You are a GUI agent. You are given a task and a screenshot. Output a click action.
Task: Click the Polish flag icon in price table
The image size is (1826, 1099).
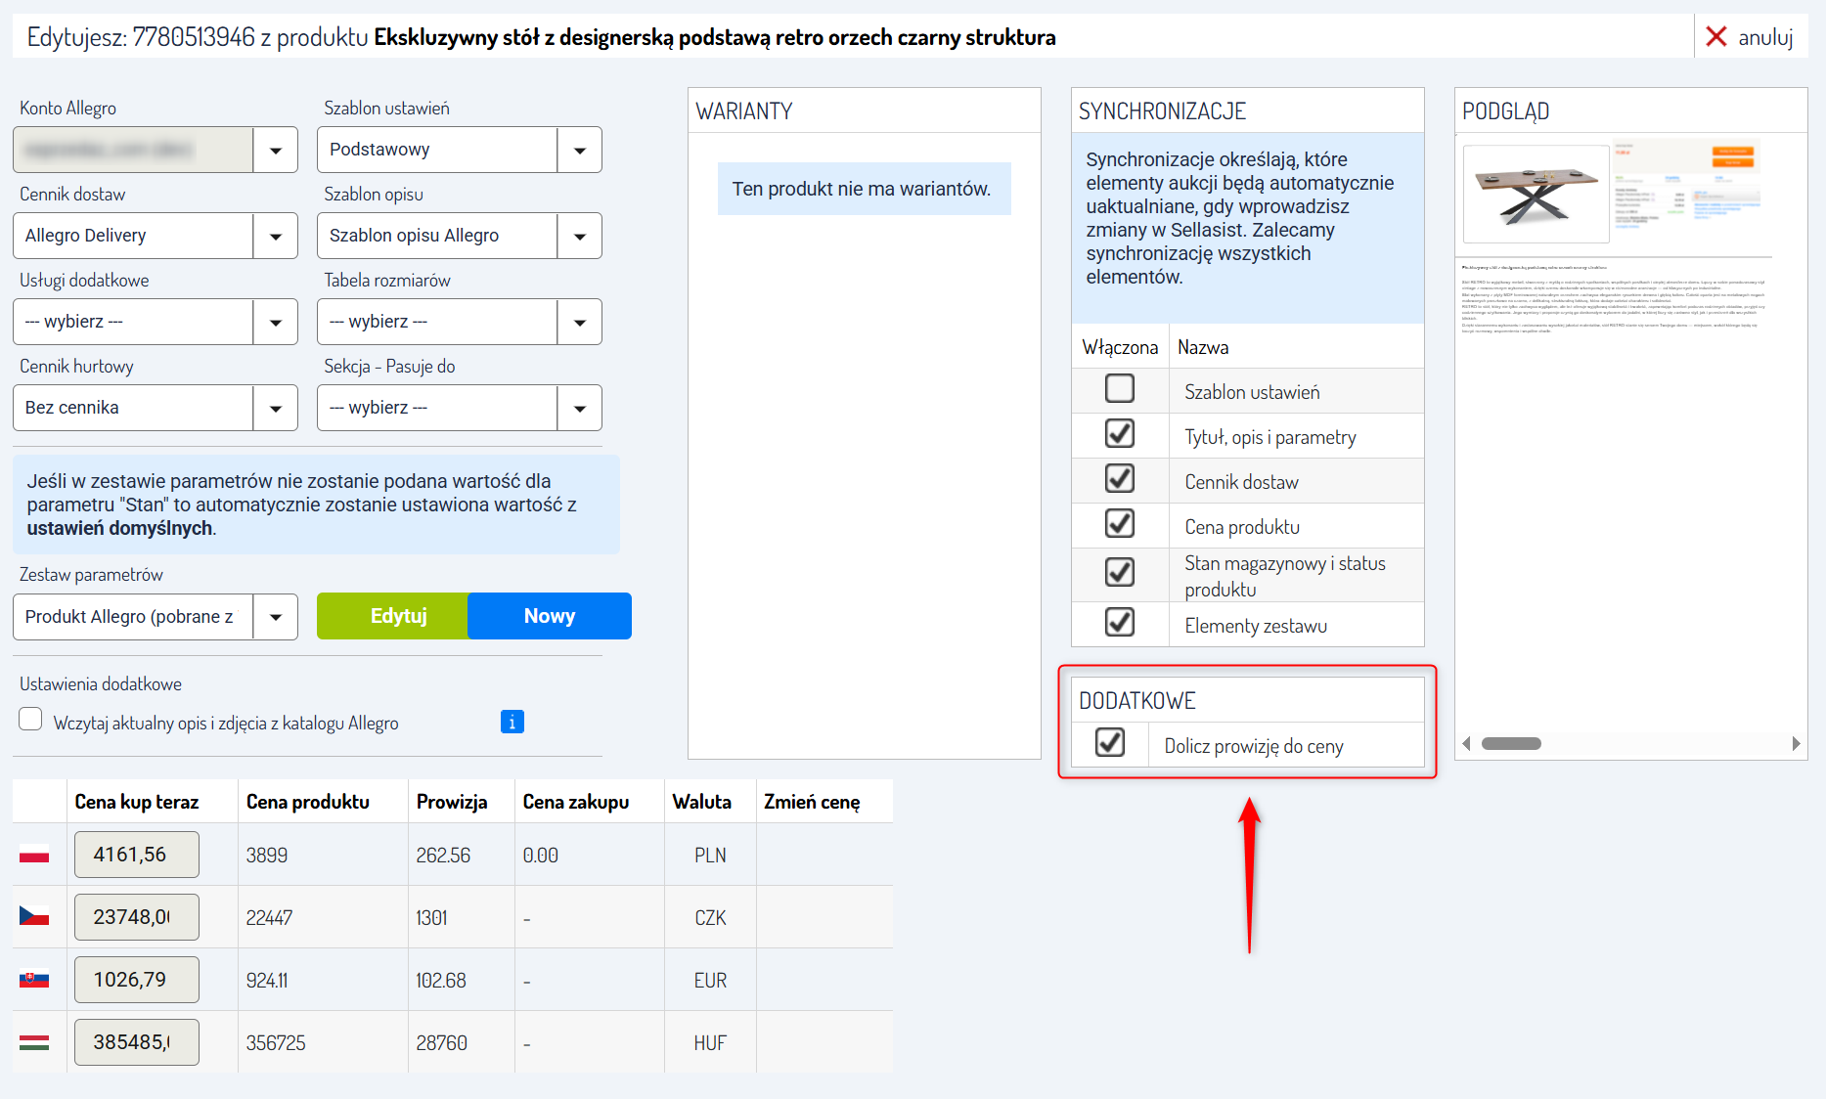34,855
